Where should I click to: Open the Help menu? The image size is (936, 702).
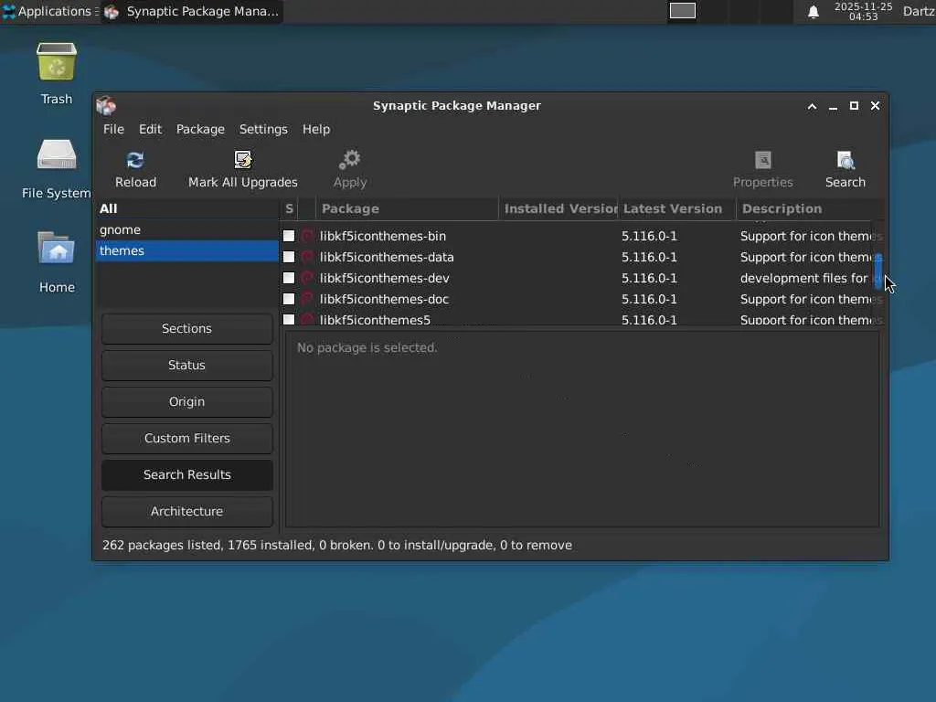(315, 129)
